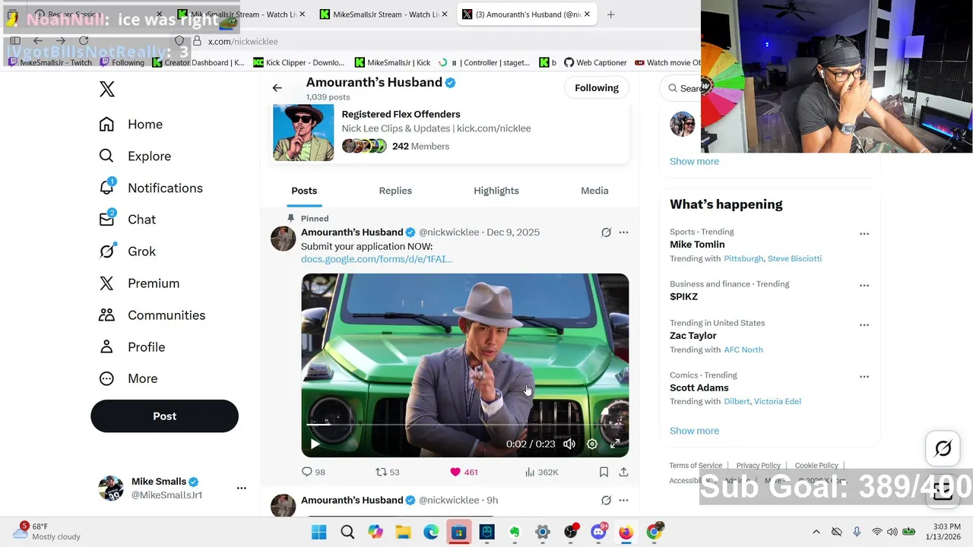Open the Web Captioner bookmark
Image resolution: width=973 pixels, height=547 pixels.
click(595, 63)
